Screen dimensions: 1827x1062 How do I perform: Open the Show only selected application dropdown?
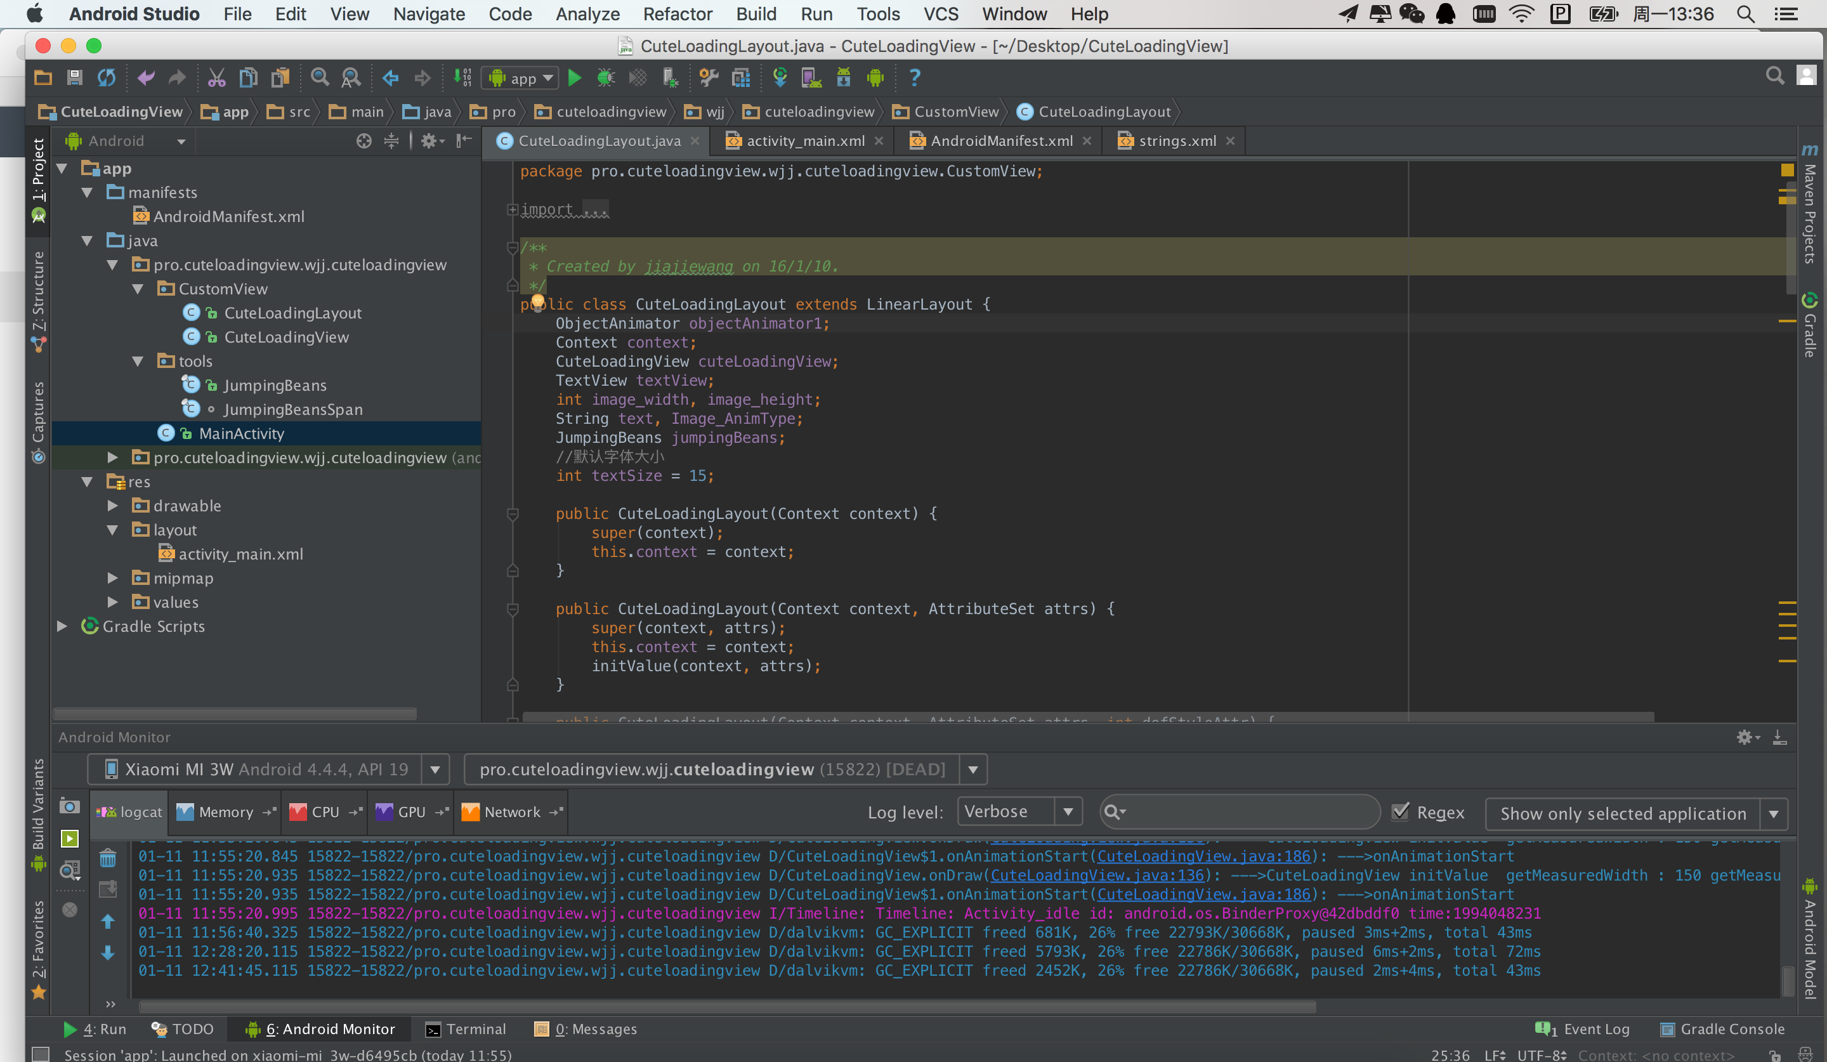(1635, 813)
